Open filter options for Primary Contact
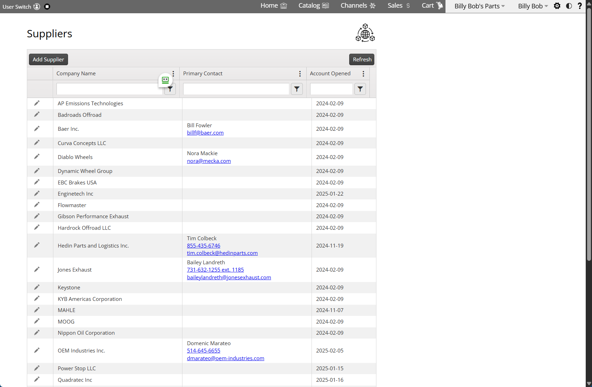Viewport: 592px width, 387px height. click(x=297, y=89)
